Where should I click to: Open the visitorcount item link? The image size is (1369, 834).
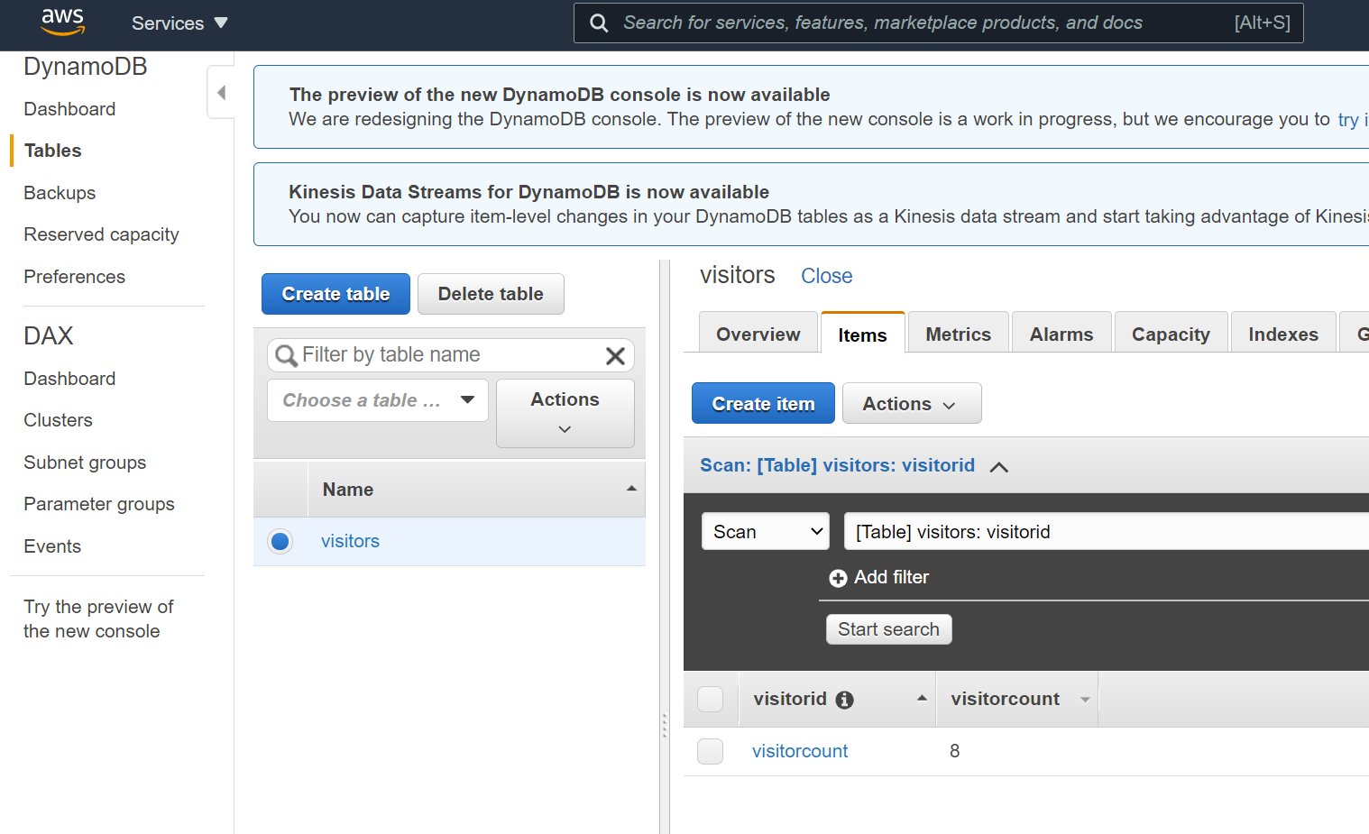[x=800, y=751]
